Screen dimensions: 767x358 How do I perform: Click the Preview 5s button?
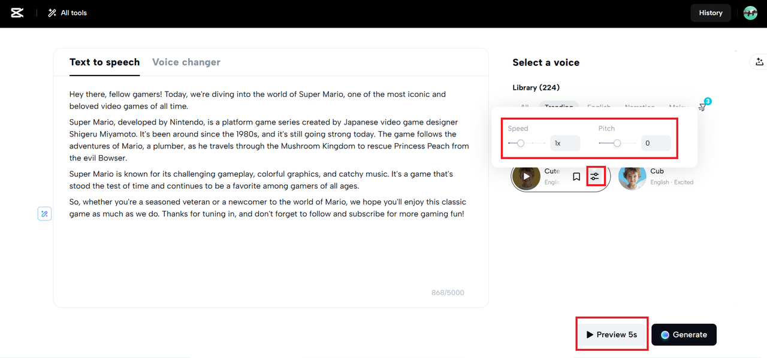[x=612, y=335]
